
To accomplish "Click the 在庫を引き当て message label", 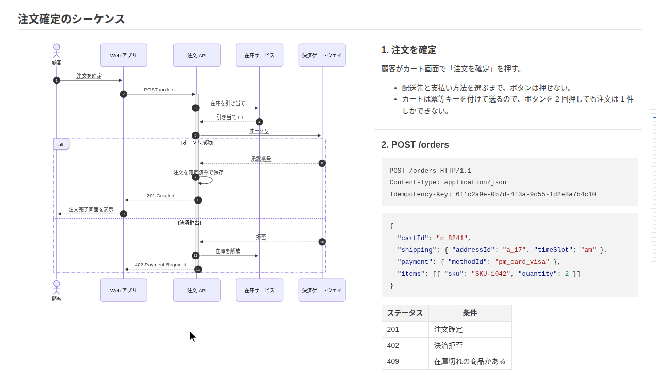I will pos(227,104).
